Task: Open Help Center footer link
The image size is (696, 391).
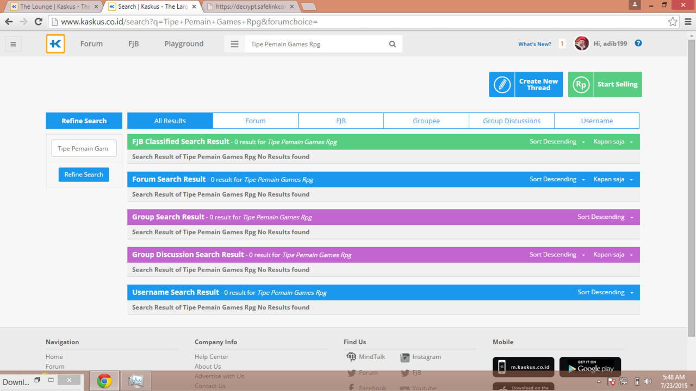Action: 212,357
